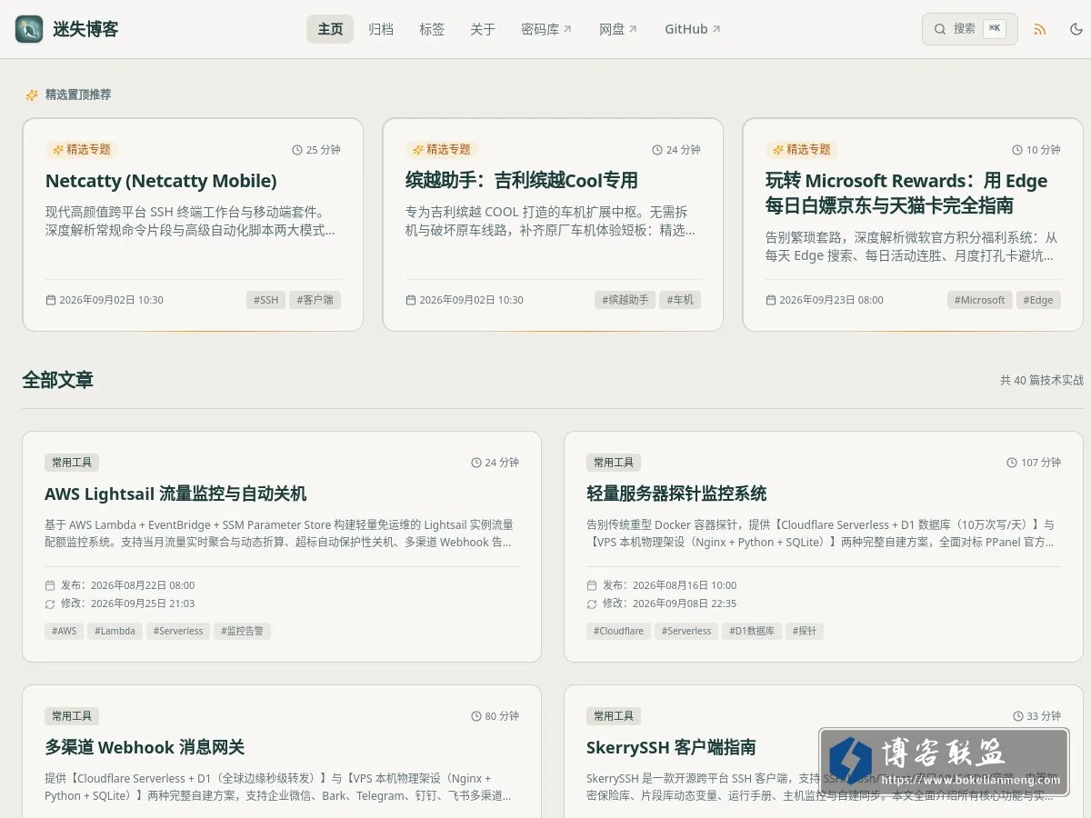The image size is (1091, 818).
Task: Open SkerrySSH 客户端指南 article
Action: 671,747
